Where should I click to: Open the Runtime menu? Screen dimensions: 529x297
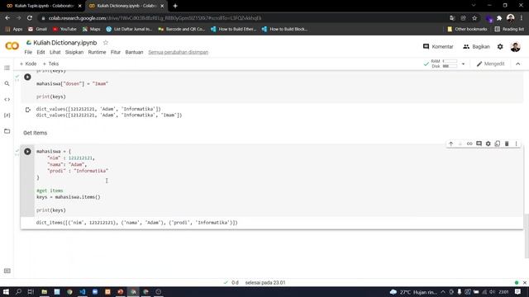pyautogui.click(x=97, y=52)
